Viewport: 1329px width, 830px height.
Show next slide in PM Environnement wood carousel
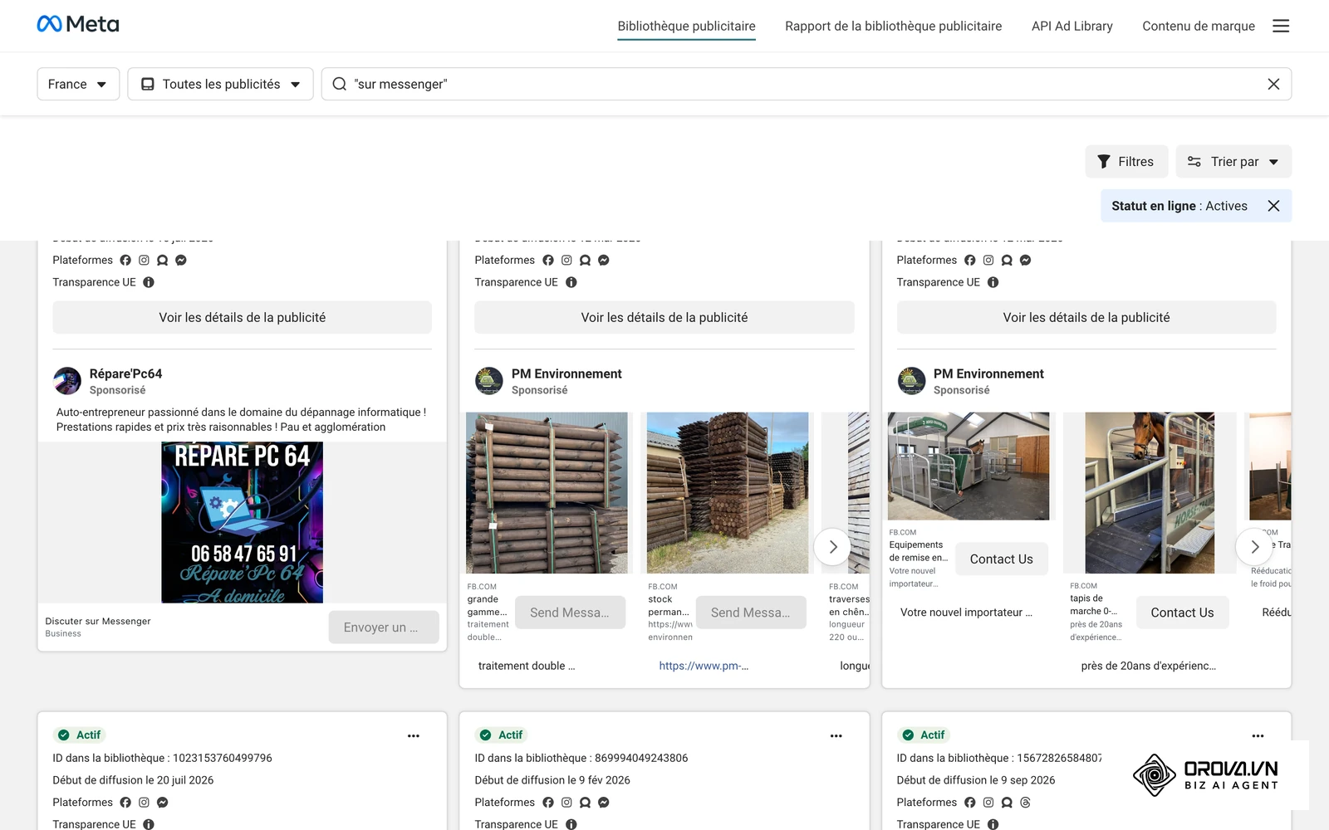pyautogui.click(x=832, y=547)
